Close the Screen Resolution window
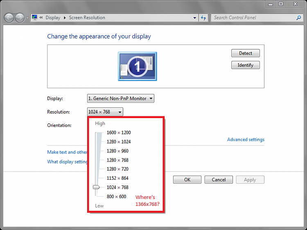 coord(295,4)
